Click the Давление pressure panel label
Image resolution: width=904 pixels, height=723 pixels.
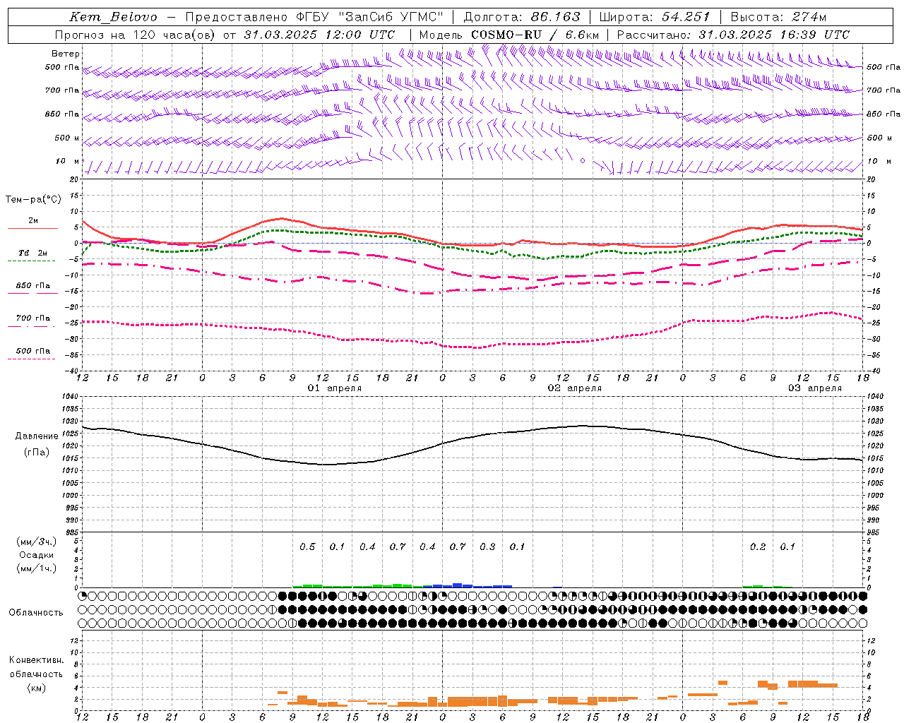(x=37, y=436)
